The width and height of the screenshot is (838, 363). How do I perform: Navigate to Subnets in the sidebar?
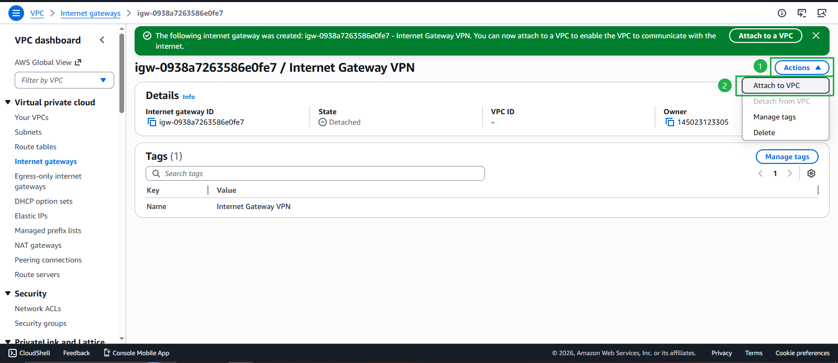point(28,132)
